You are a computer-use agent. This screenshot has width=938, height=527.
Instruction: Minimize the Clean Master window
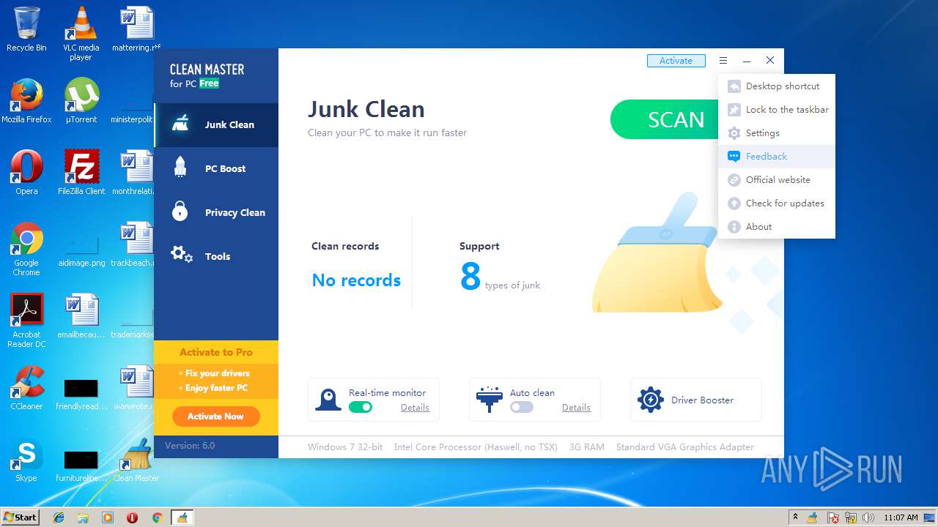[x=747, y=61]
